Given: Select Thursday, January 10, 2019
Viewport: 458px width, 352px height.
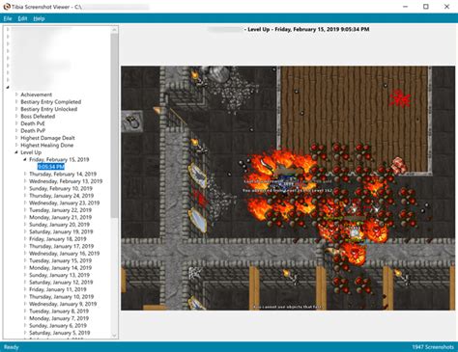Looking at the screenshot, I should 62,297.
